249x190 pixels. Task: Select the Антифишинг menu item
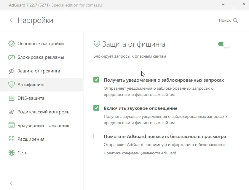(41, 85)
